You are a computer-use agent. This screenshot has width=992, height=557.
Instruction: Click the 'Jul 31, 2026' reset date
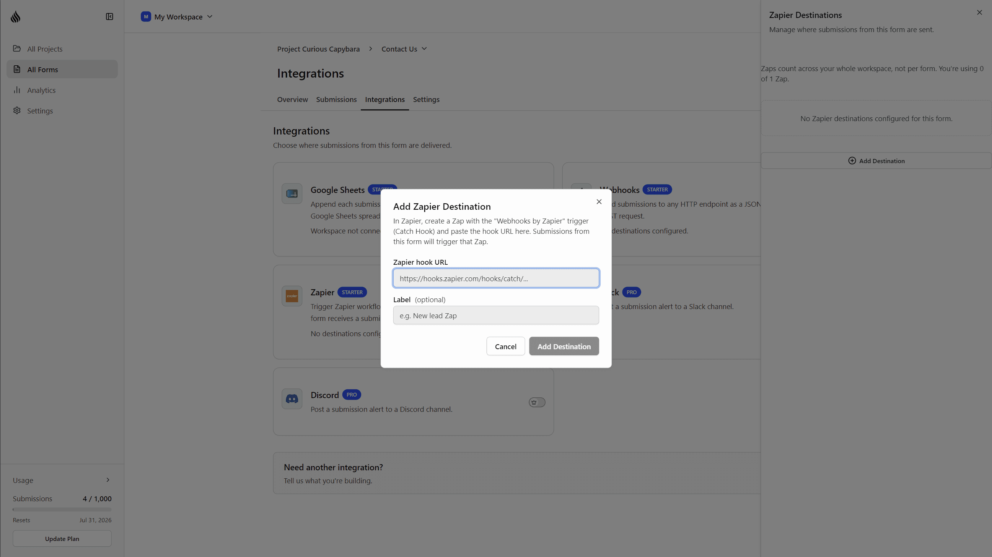(x=96, y=520)
